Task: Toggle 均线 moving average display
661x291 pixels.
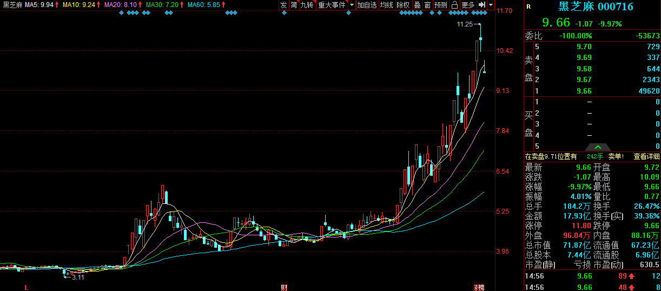Action: pos(386,5)
